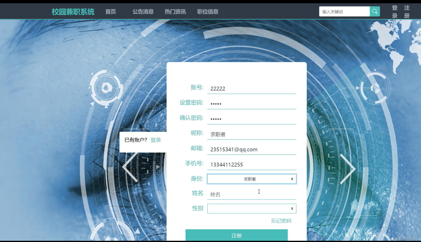This screenshot has width=421, height=242.
Task: Go to next carousel slide arrow
Action: tap(348, 169)
